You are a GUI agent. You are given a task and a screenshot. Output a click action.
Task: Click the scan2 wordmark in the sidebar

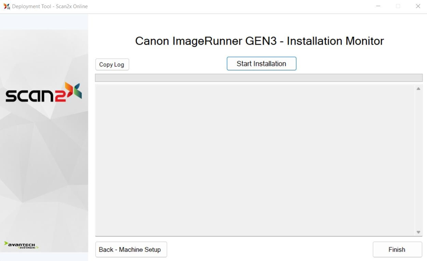tap(34, 95)
